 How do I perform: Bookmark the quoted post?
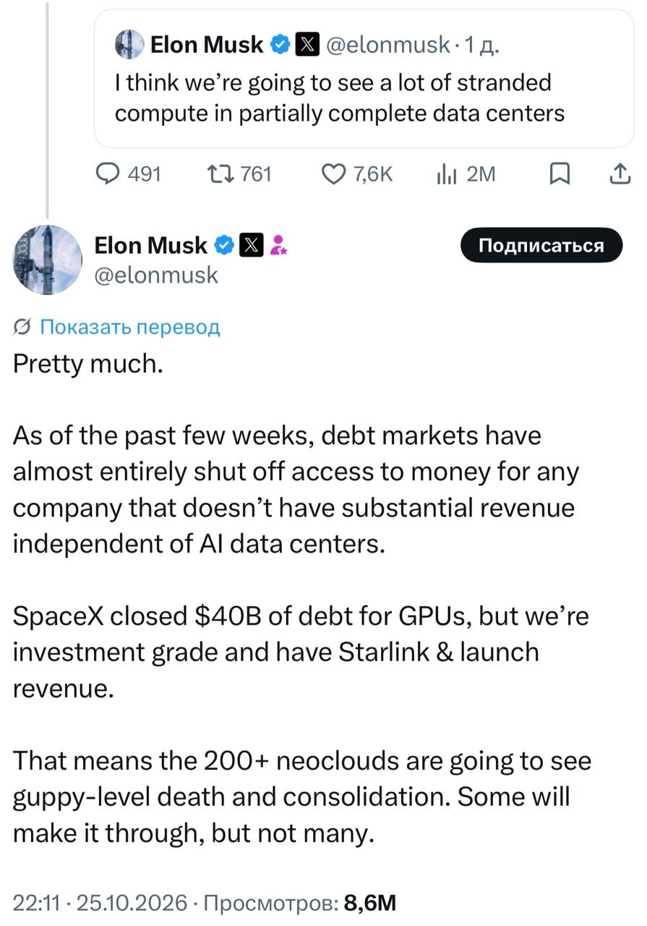561,174
